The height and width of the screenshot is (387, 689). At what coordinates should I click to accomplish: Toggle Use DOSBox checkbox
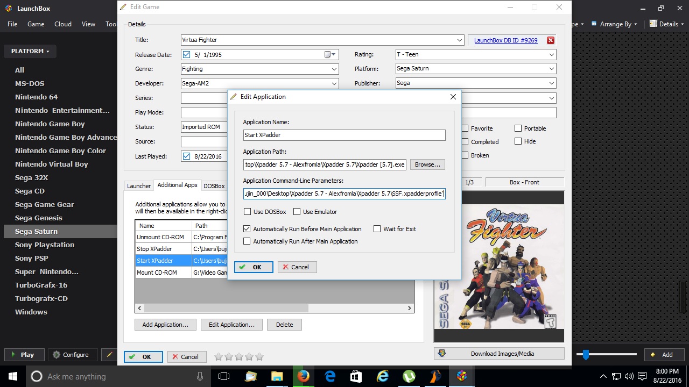[x=247, y=212]
